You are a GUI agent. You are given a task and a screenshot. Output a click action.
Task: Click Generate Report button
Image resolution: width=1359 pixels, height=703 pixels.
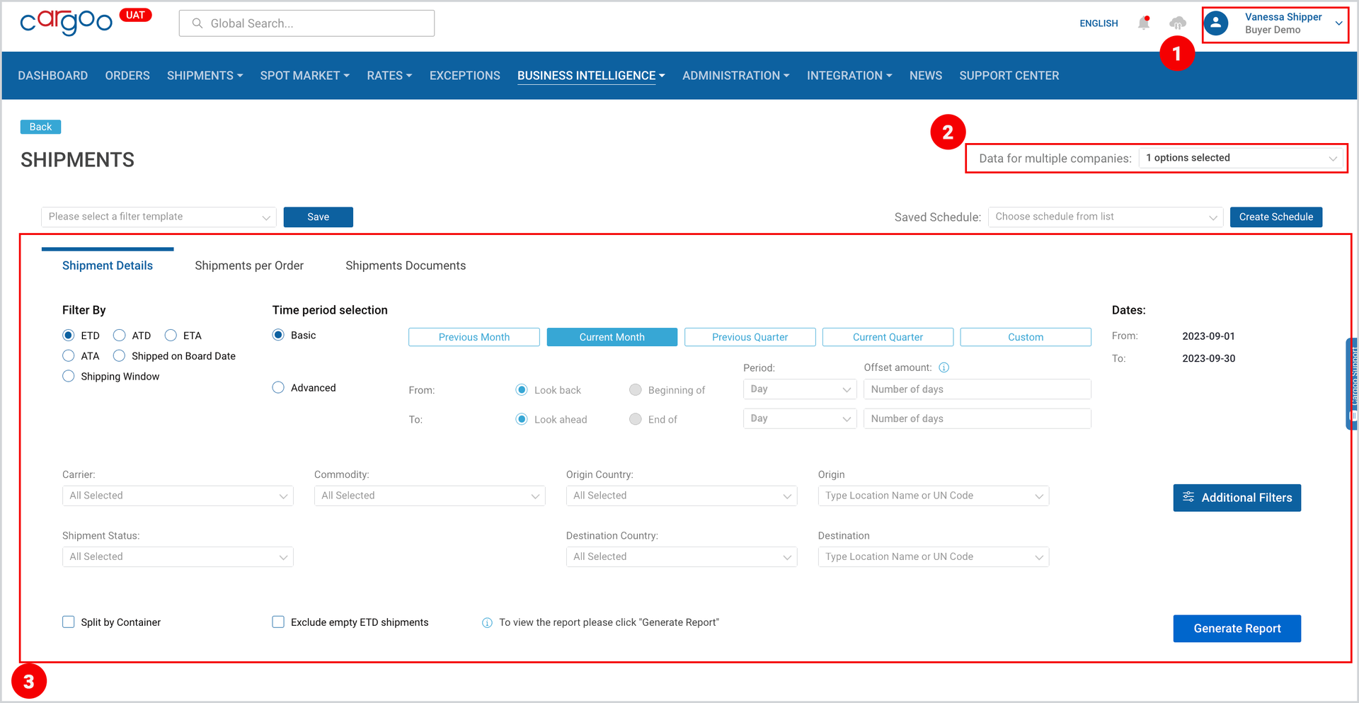click(x=1237, y=629)
